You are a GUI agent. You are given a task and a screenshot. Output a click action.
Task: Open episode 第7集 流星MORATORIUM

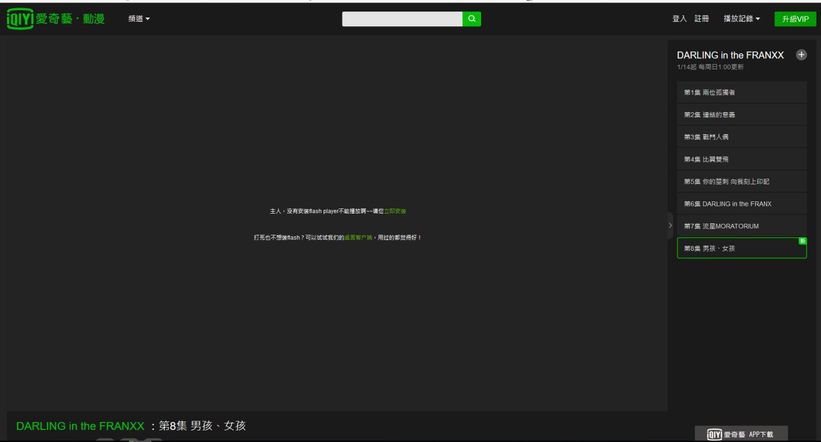(741, 226)
